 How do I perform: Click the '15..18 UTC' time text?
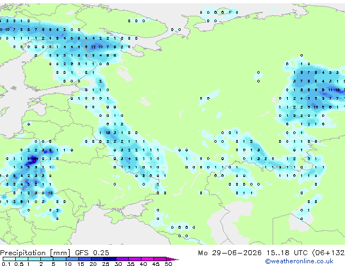click(287, 253)
